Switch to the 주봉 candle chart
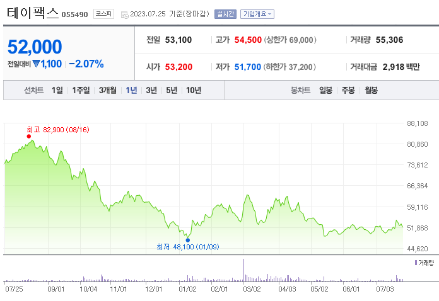Image resolution: width=439 pixels, height=301 pixels. [348, 90]
